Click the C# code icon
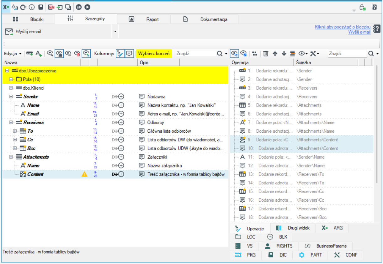The image size is (383, 264). pos(23,7)
